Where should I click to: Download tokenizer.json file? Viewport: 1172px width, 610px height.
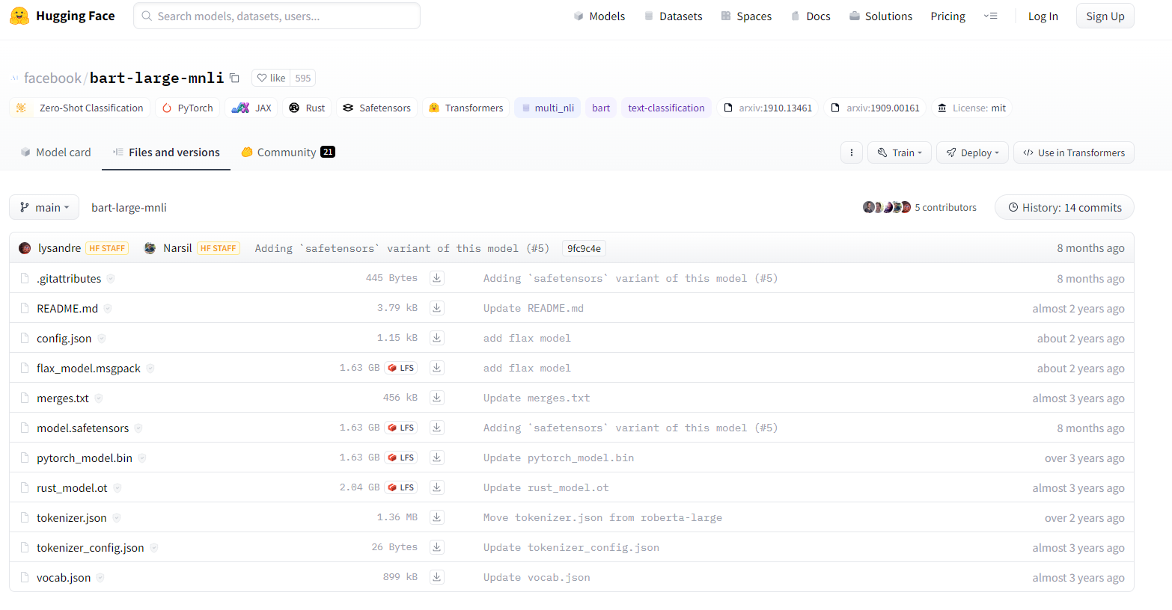click(x=437, y=517)
